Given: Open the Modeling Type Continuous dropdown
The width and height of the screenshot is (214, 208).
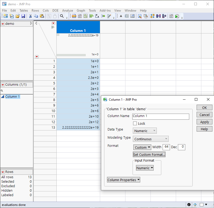Looking at the screenshot, I should coord(151,139).
